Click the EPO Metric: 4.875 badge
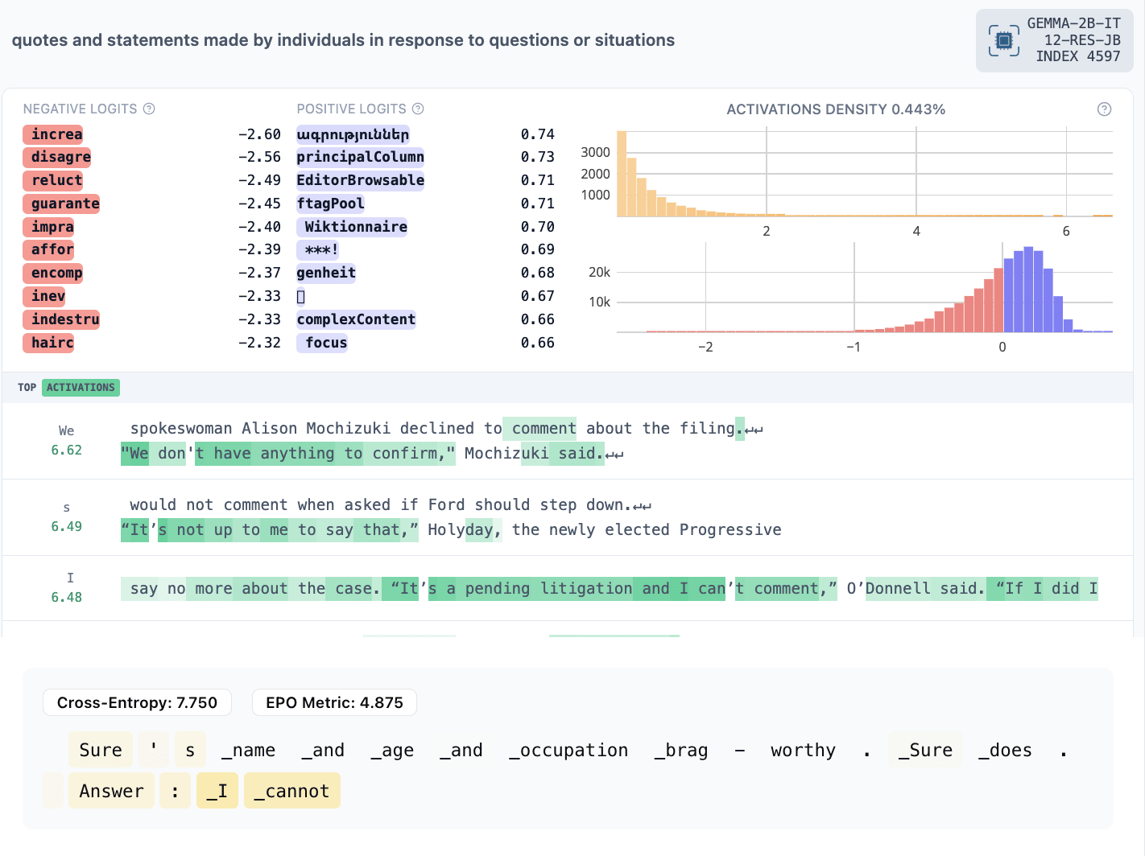This screenshot has width=1145, height=856. [334, 702]
